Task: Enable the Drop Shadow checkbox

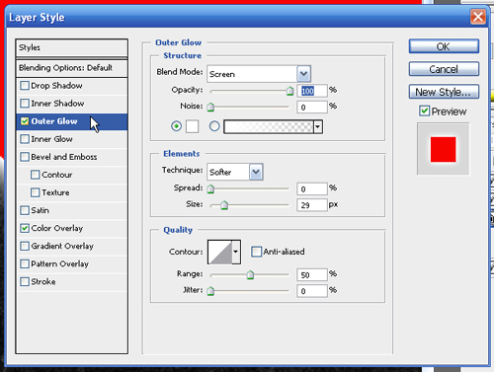Action: pos(25,86)
